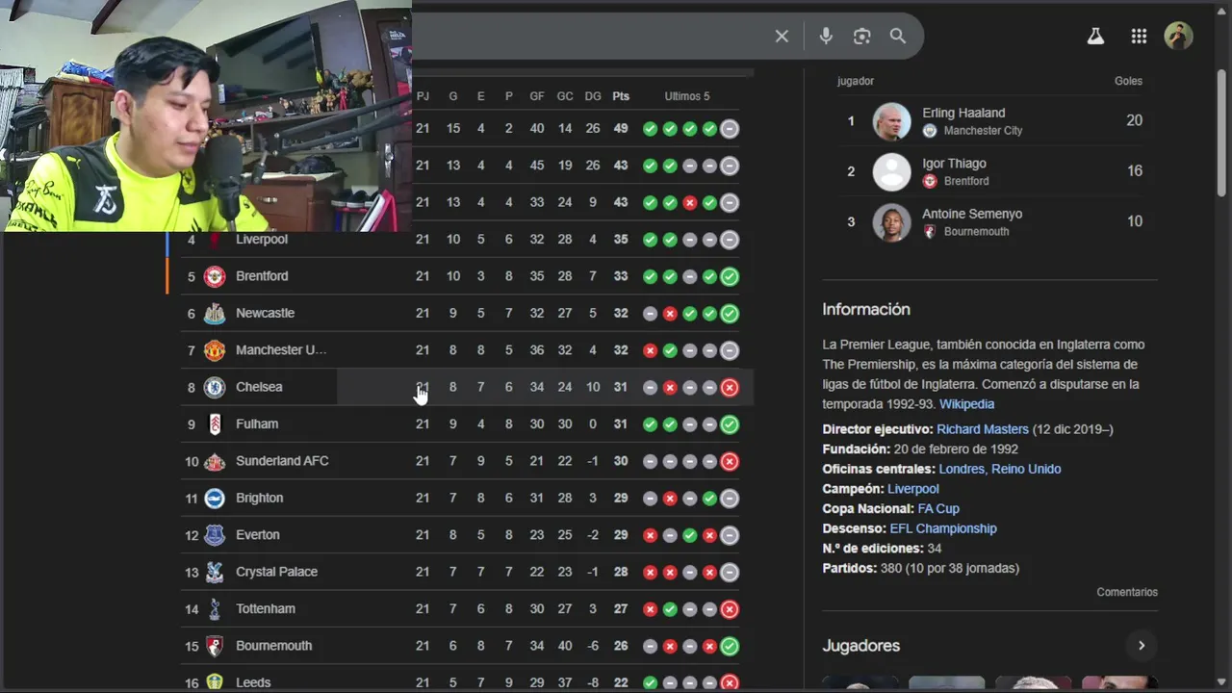Click the Goles column header

(1128, 81)
